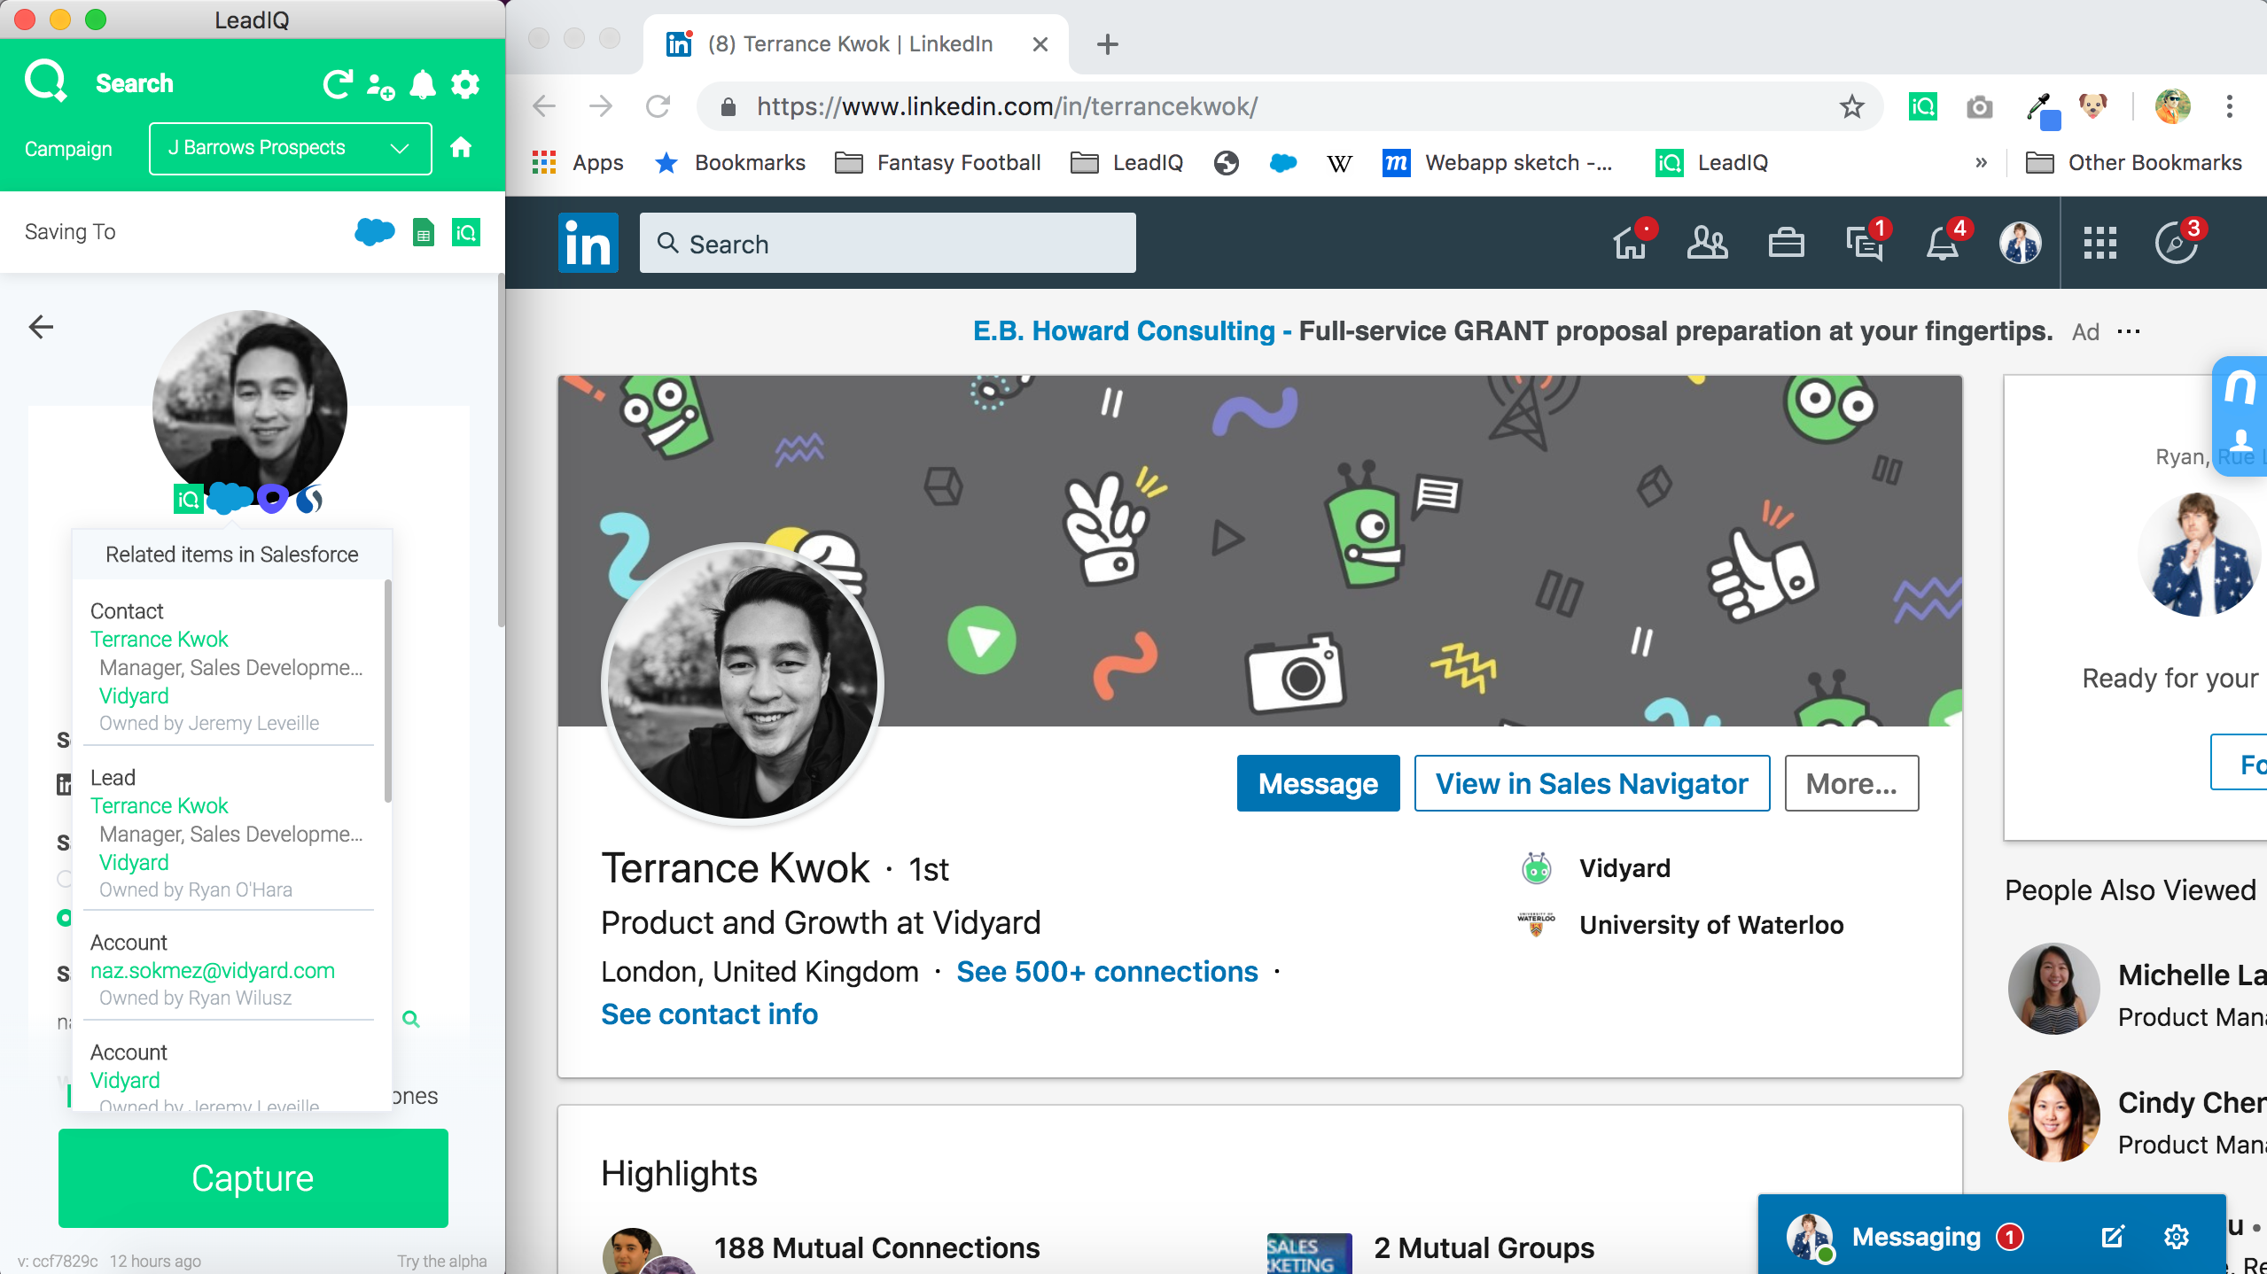Expand the Other Bookmarks folder
Image resolution: width=2267 pixels, height=1274 pixels.
[x=2134, y=163]
